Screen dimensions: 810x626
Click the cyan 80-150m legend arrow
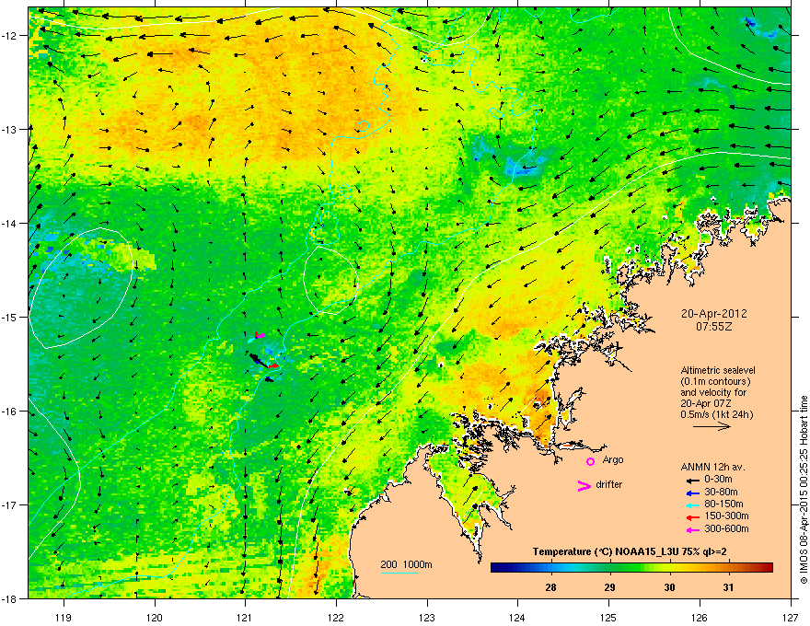click(692, 504)
